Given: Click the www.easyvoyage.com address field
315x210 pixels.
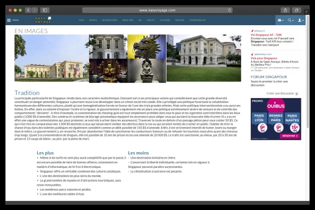Looking at the screenshot, I should (157, 10).
